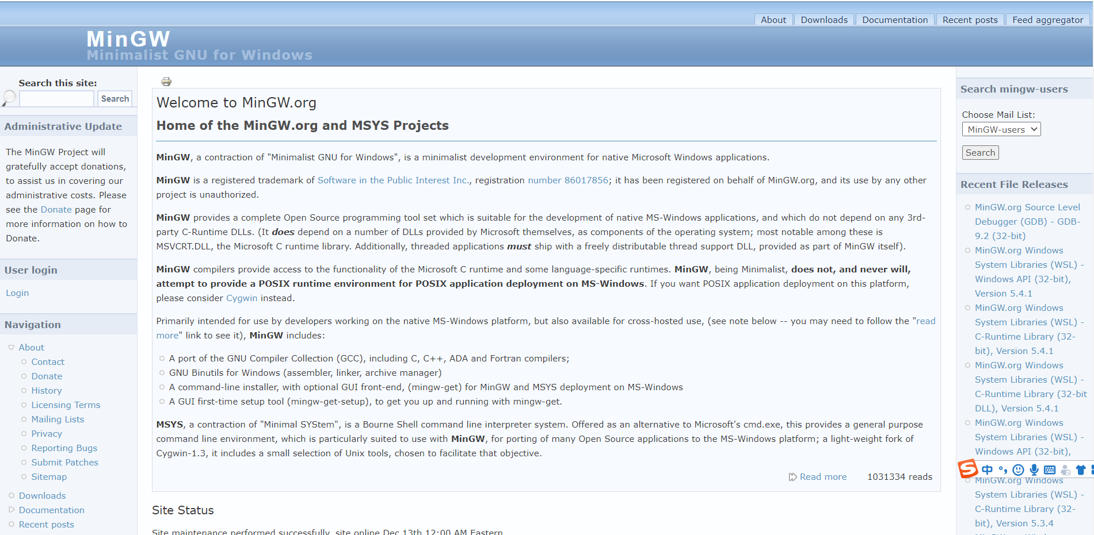The width and height of the screenshot is (1094, 535).
Task: Switch punctuation mode on the input toolbar
Action: [1002, 469]
